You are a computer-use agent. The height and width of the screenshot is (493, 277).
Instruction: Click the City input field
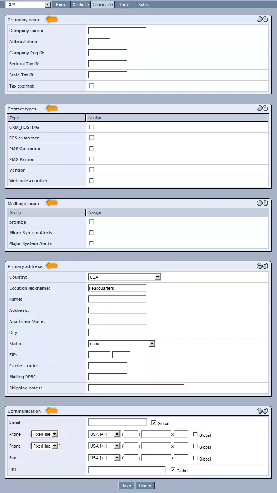point(117,332)
